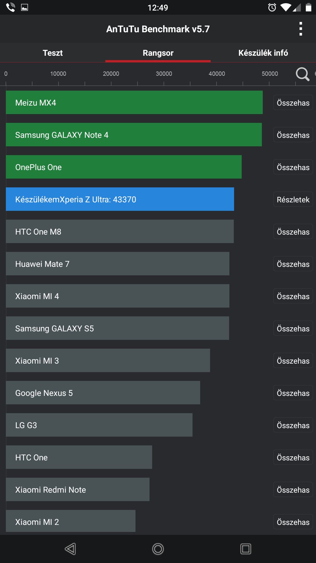Compare with Samsung GALAXY Note 4

(x=293, y=135)
